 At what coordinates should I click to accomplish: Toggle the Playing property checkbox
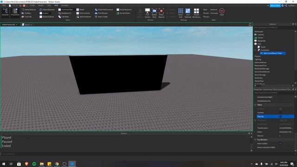click(x=280, y=116)
